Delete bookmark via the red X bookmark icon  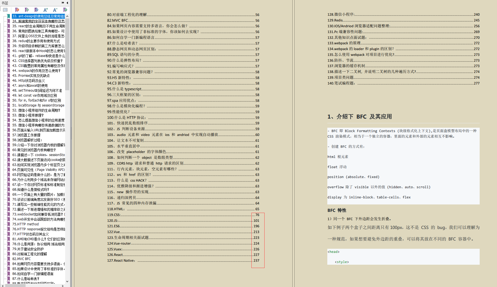pos(17,10)
